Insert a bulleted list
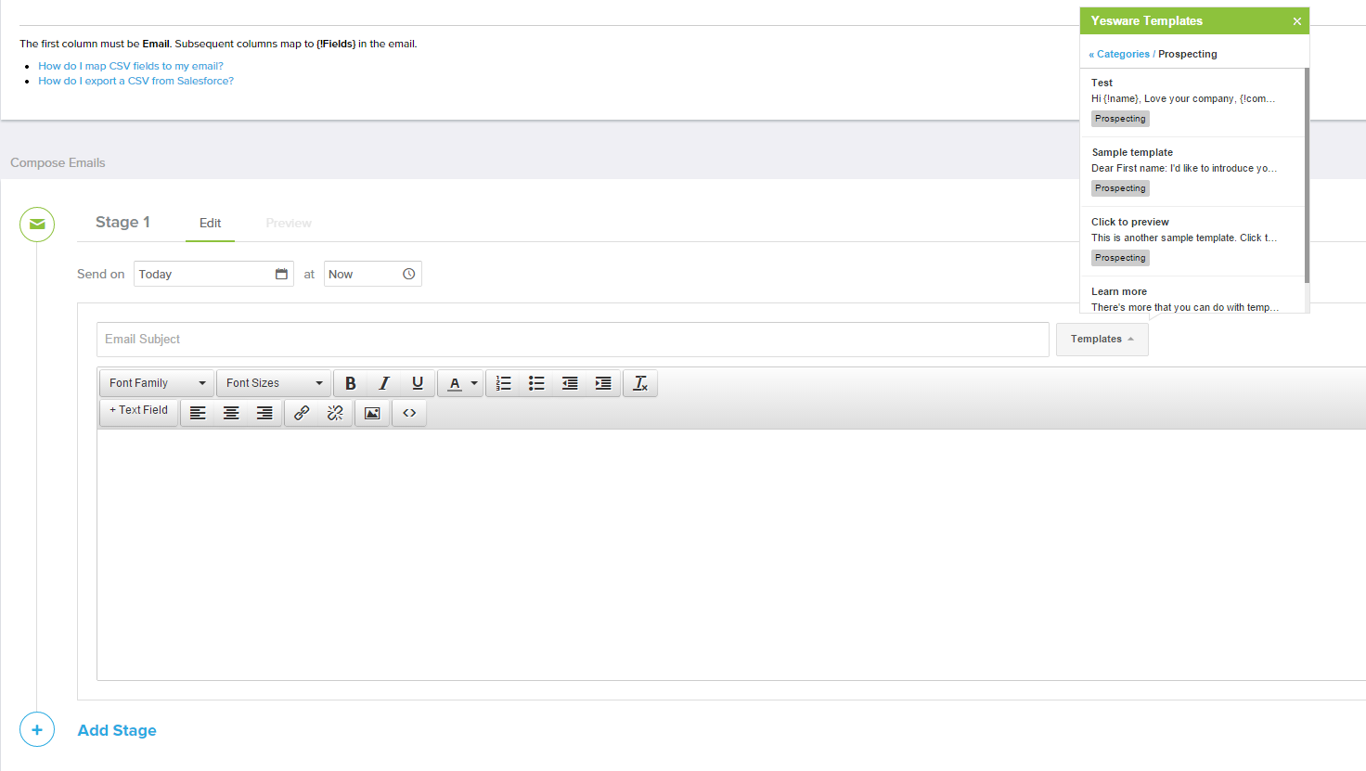 point(536,383)
